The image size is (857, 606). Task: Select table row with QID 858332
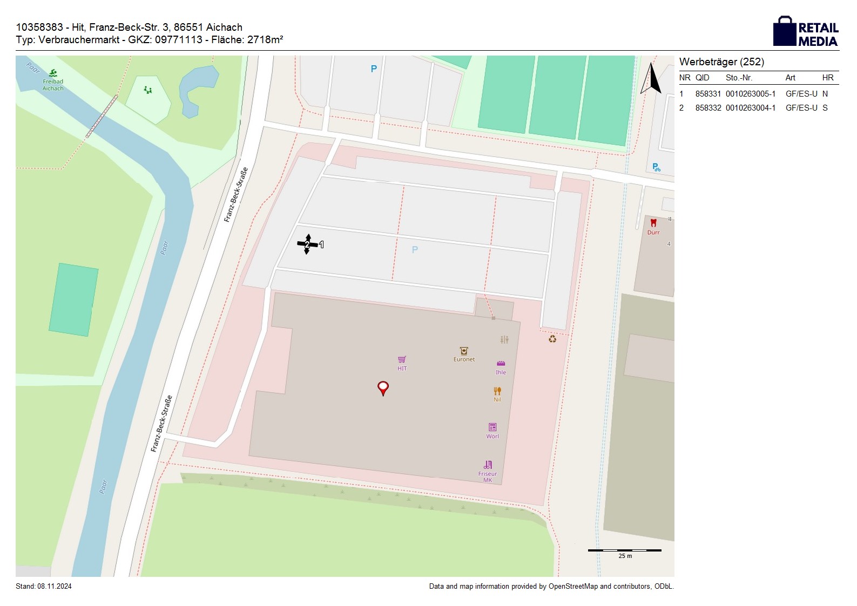(x=758, y=108)
